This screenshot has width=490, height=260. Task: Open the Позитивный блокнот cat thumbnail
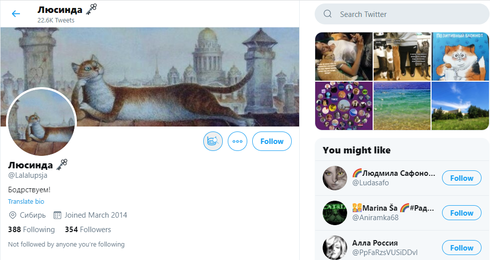tap(460, 56)
